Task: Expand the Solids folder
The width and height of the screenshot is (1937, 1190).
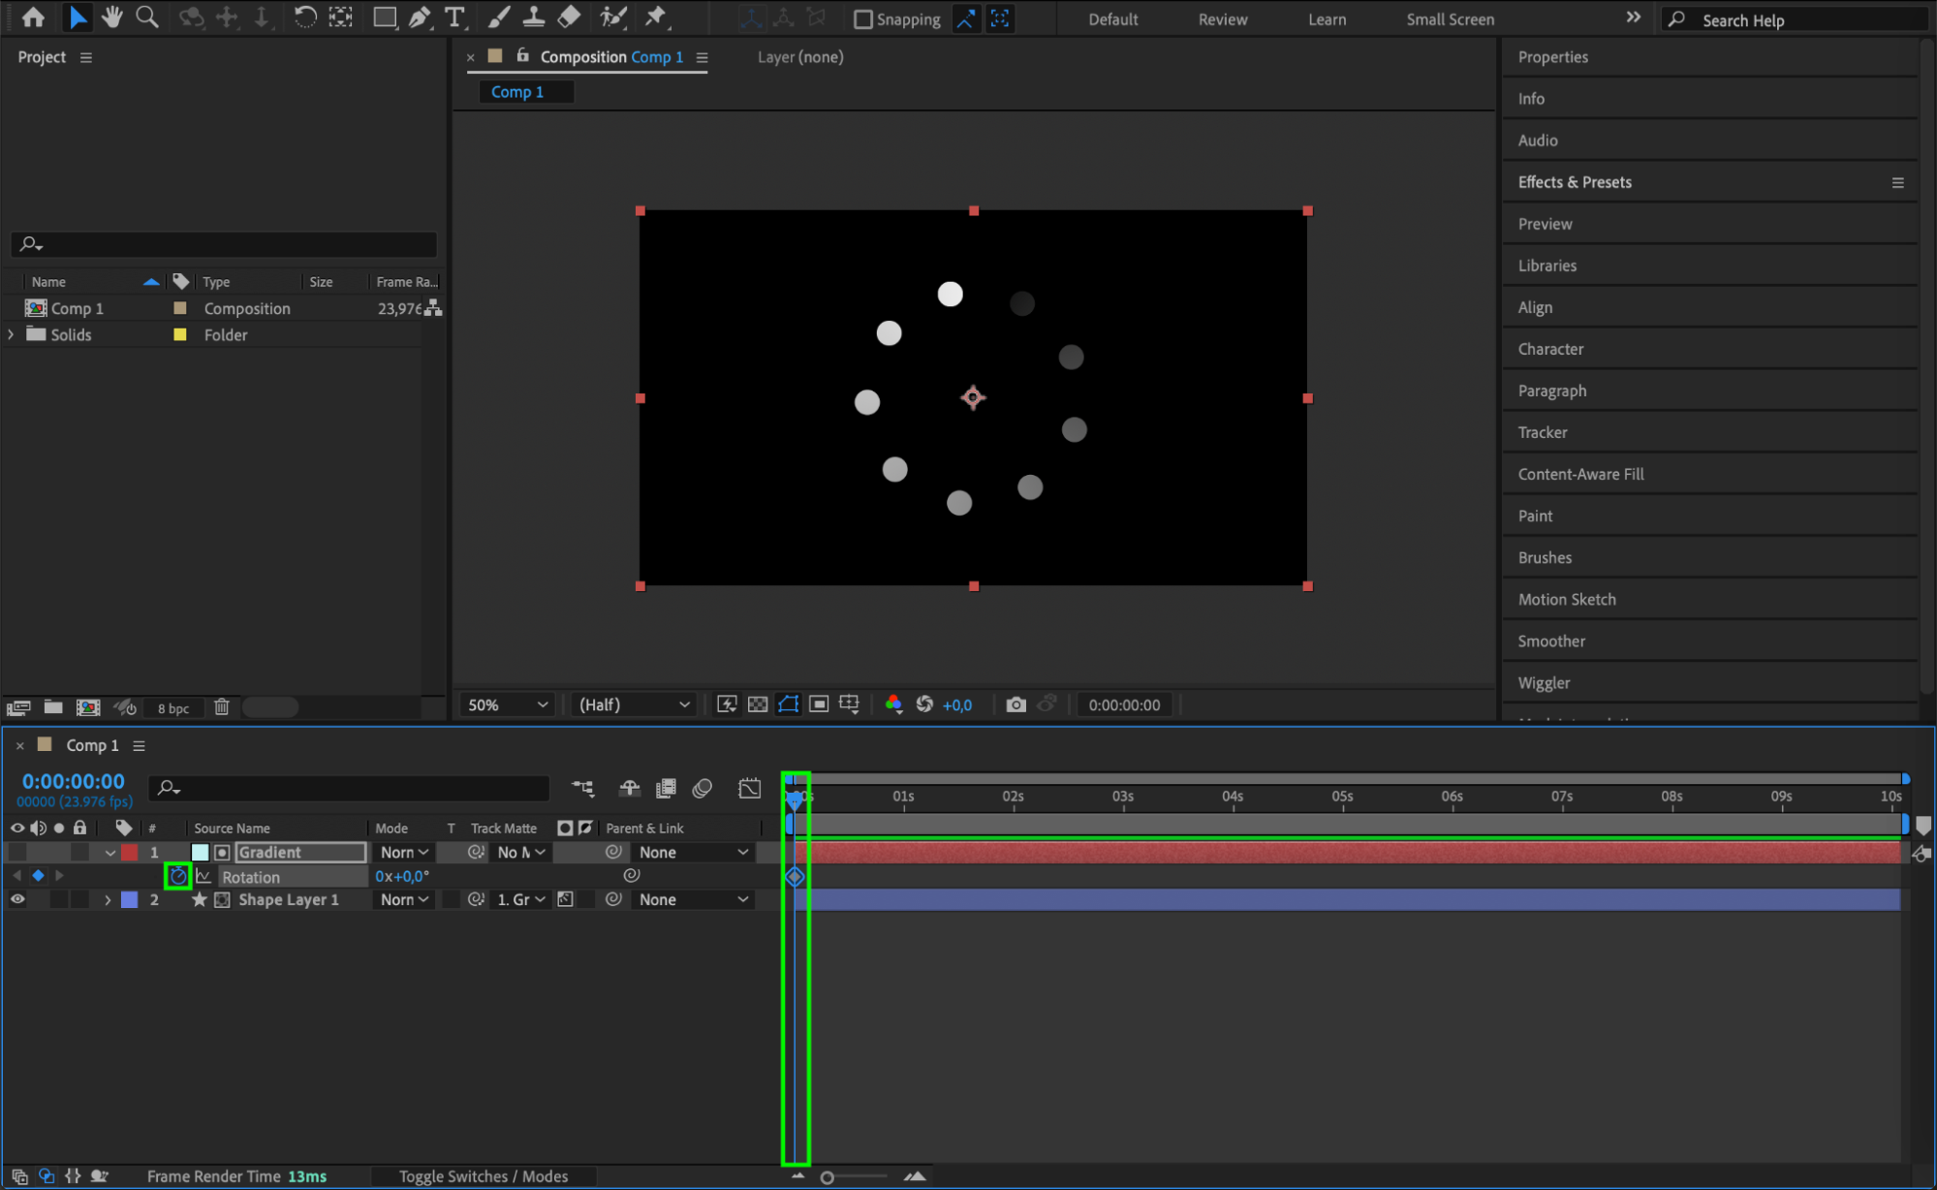Action: pos(11,334)
